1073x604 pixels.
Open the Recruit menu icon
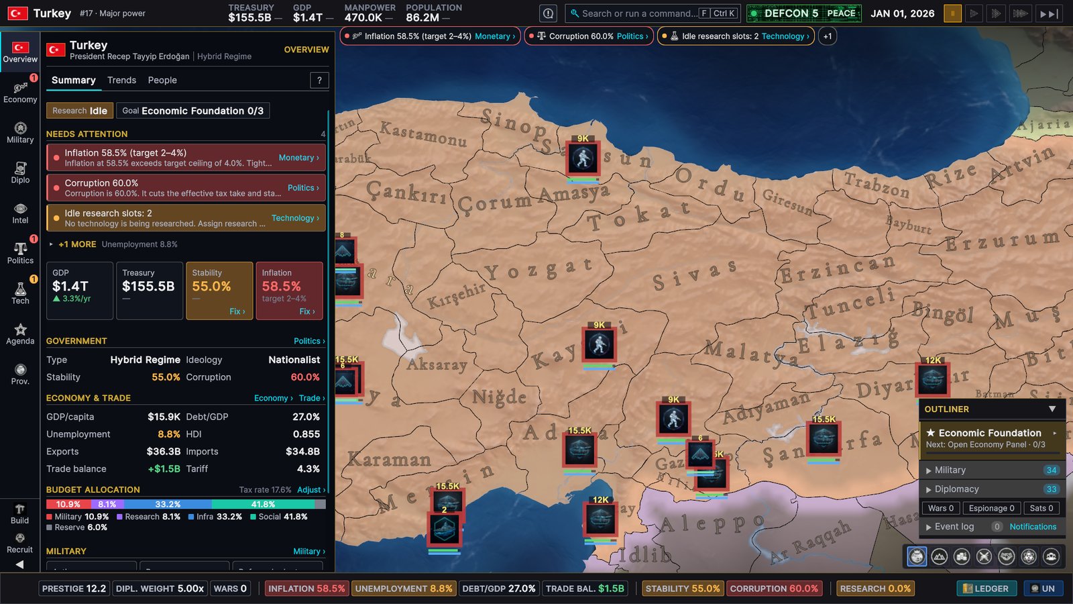click(19, 544)
